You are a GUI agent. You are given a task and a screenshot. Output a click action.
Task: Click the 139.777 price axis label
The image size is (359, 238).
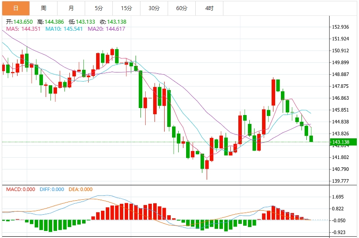coord(341,181)
